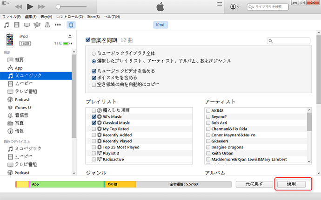Screen dimensions: 321x200
Task: Open the Tones bell icon in toolbar
Action: tap(47, 25)
